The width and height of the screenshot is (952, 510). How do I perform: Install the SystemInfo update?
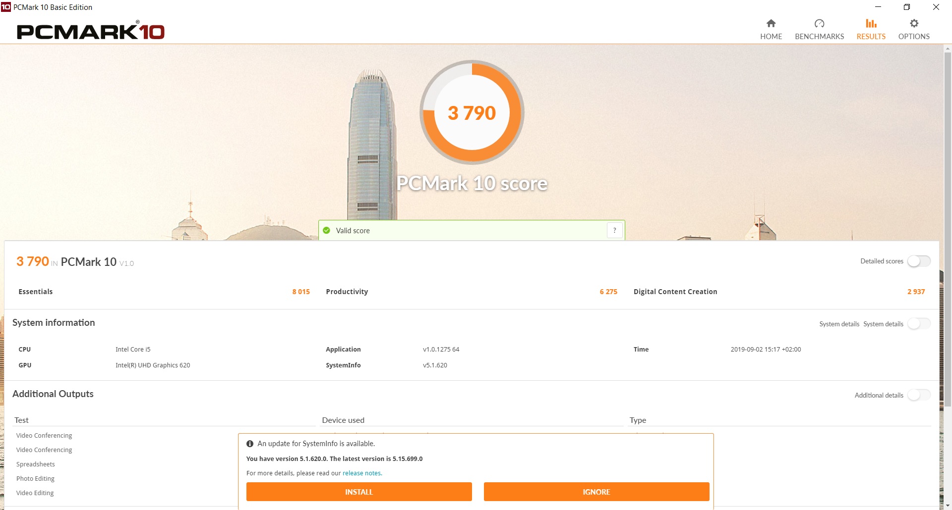(x=358, y=492)
